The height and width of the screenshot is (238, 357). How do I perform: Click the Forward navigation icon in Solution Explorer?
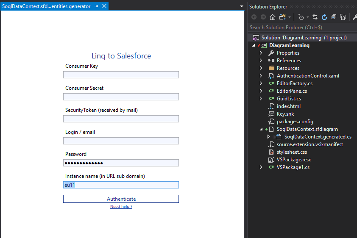pyautogui.click(x=263, y=17)
